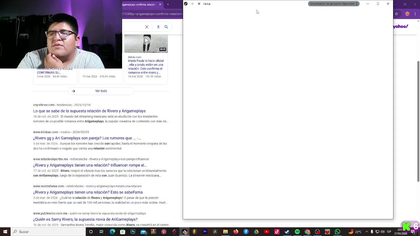Open Steam from taskbar
420x236 pixels.
[287, 232]
